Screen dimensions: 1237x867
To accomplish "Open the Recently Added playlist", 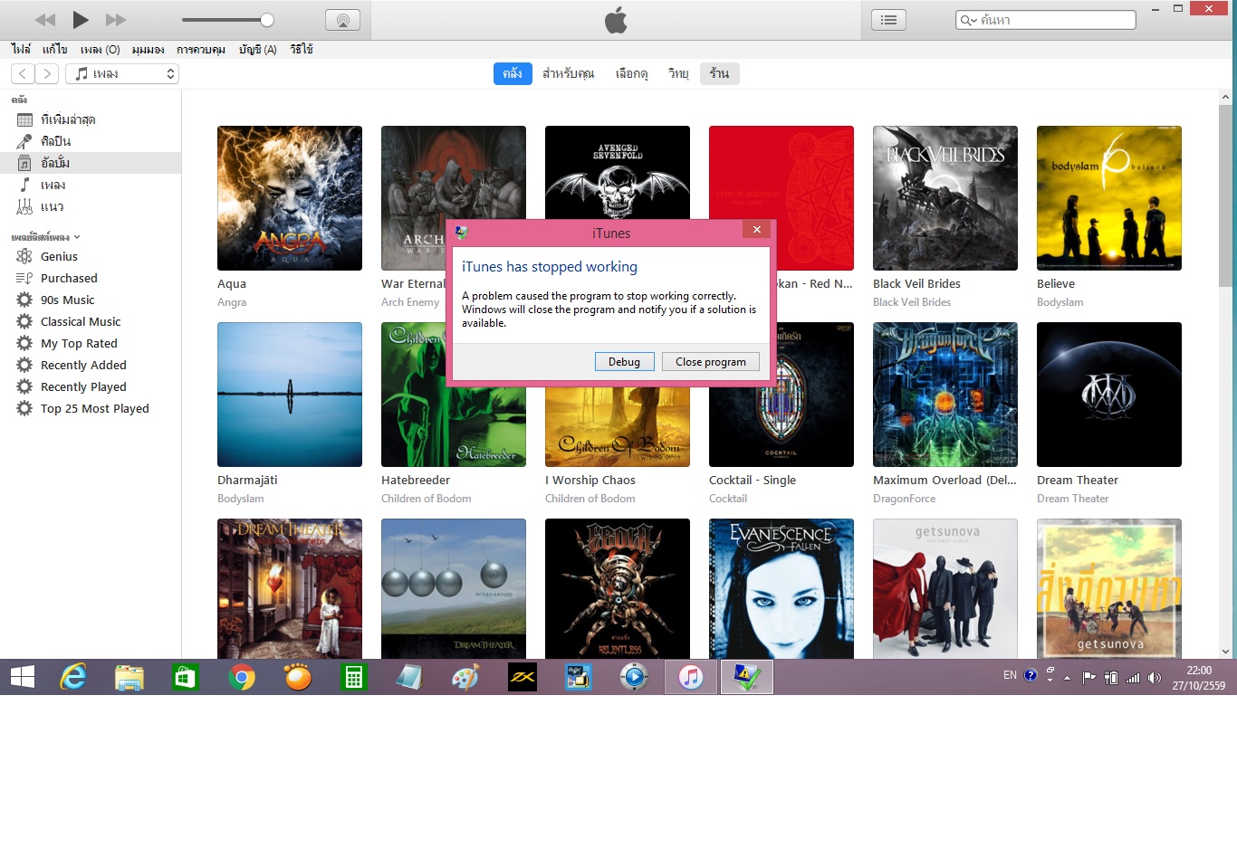I will [83, 365].
